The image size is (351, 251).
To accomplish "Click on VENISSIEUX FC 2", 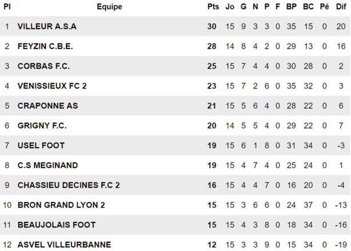I will 52,86.
